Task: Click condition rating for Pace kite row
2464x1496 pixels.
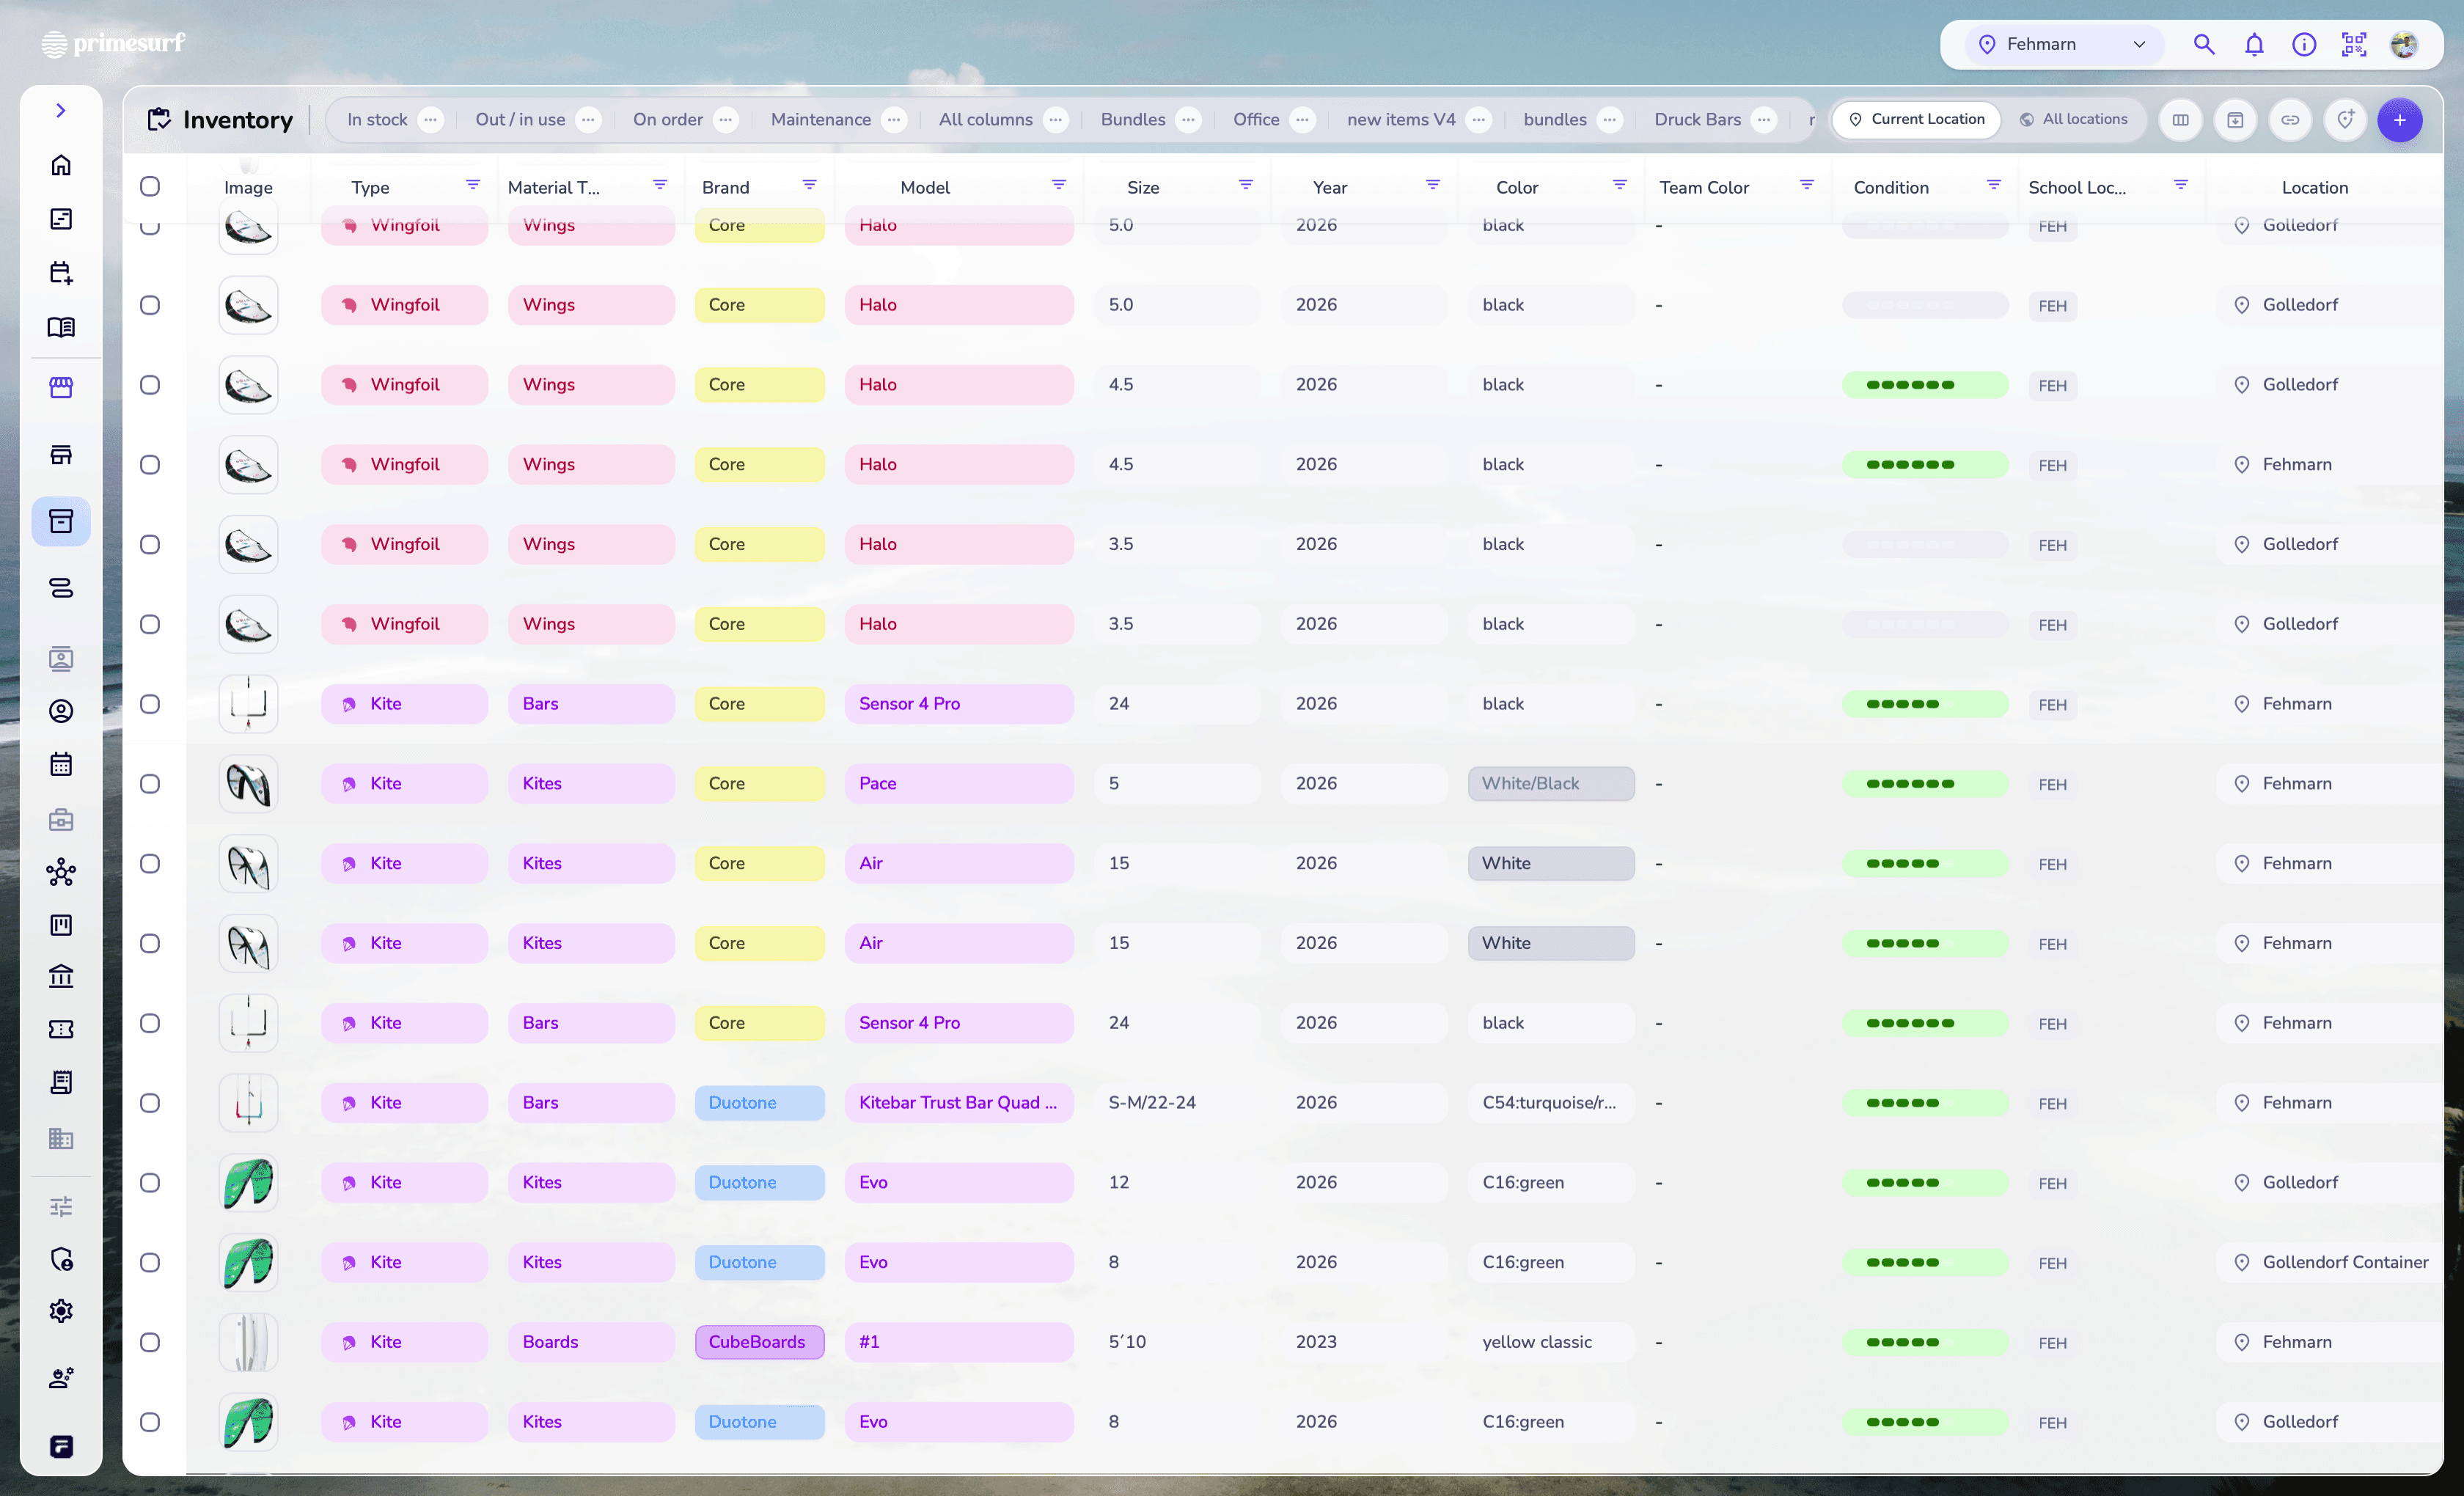Action: pyautogui.click(x=1924, y=784)
